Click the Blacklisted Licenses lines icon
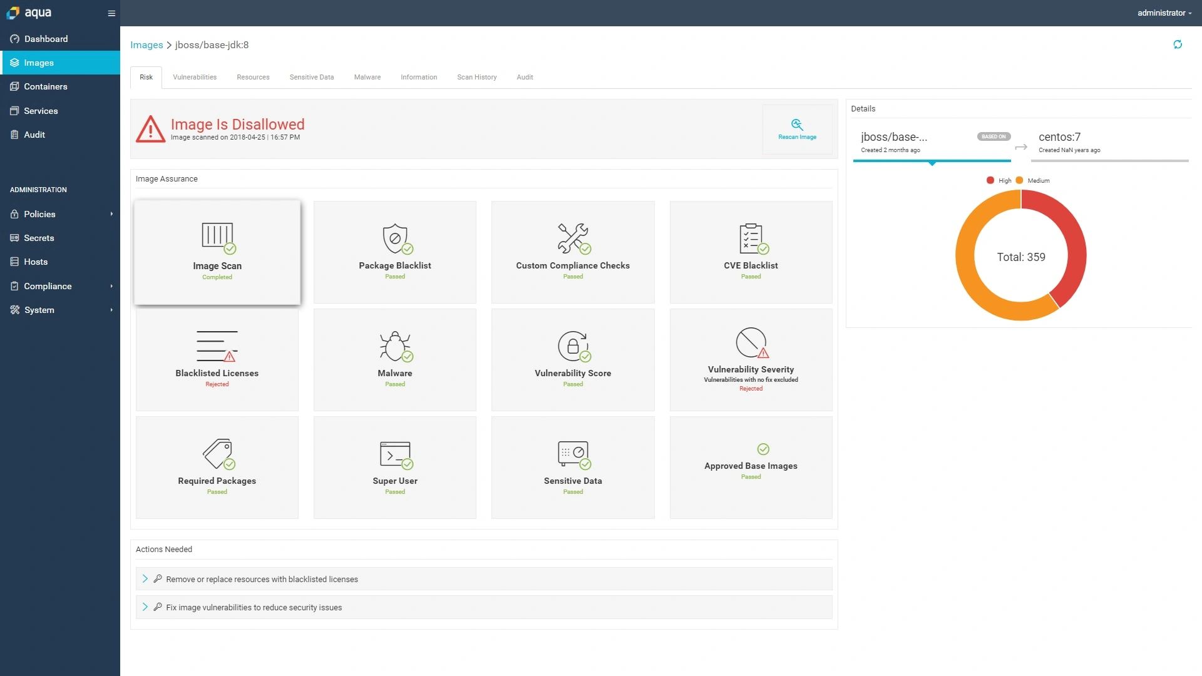 click(217, 346)
